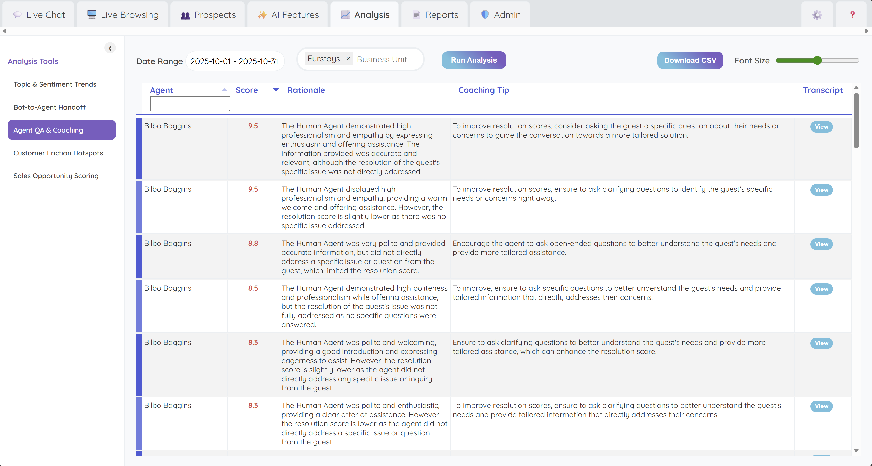Select Sales Opportunity Scoring tool
872x466 pixels.
coord(56,176)
